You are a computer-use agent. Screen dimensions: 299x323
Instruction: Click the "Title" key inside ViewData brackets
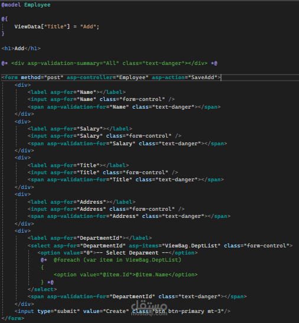click(56, 27)
